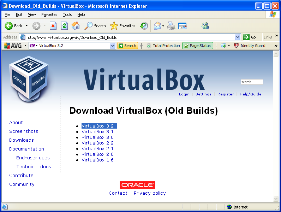
Task: Open the Privacy policy link
Action: [150, 193]
